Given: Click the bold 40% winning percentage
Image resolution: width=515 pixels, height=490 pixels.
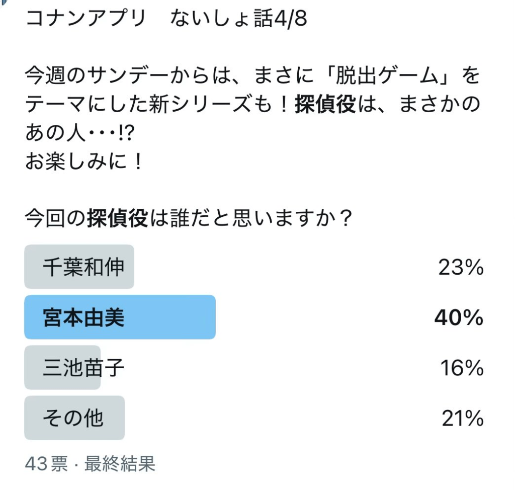Looking at the screenshot, I should 458,318.
